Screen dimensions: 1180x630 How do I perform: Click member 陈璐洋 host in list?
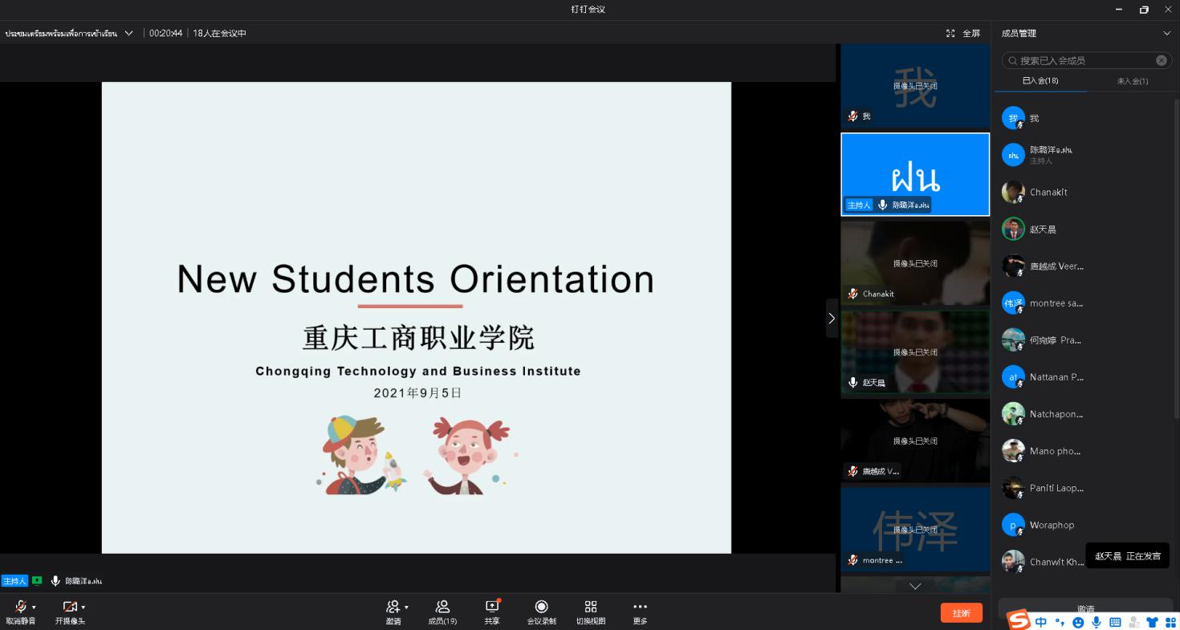coord(1084,154)
